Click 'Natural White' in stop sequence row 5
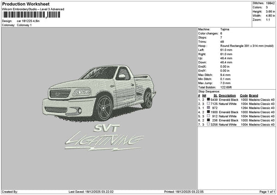Viewport: 277px width, 195px height. (x=228, y=116)
